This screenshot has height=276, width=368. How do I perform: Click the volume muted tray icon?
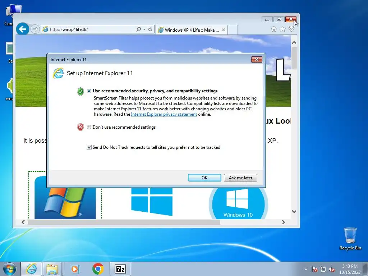332,269
